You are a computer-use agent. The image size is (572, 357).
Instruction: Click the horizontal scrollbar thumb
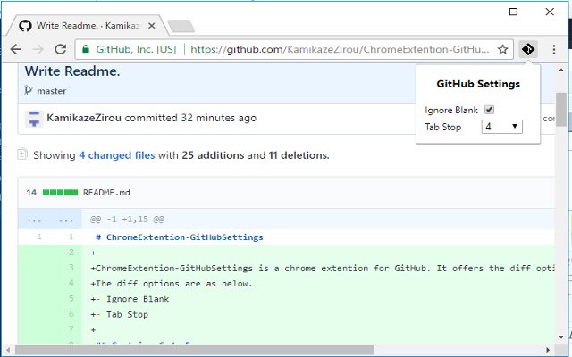195,350
